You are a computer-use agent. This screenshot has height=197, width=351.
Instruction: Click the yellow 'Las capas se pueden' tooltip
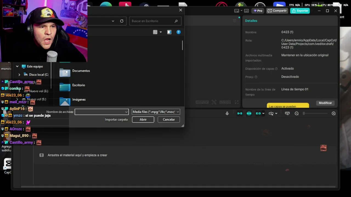point(288,106)
